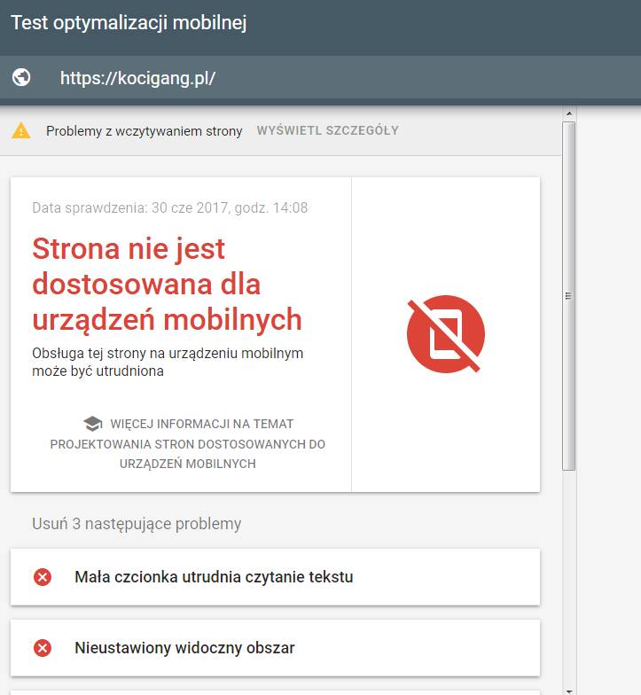This screenshot has height=695, width=641.
Task: Click 'Strona nie jest dostosowana' heading
Action: pyautogui.click(x=167, y=284)
